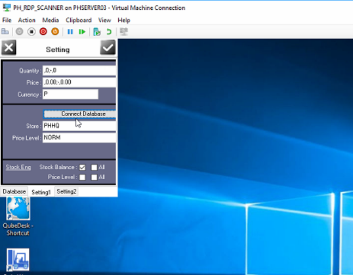
Task: Open the Media menu
Action: coord(51,20)
